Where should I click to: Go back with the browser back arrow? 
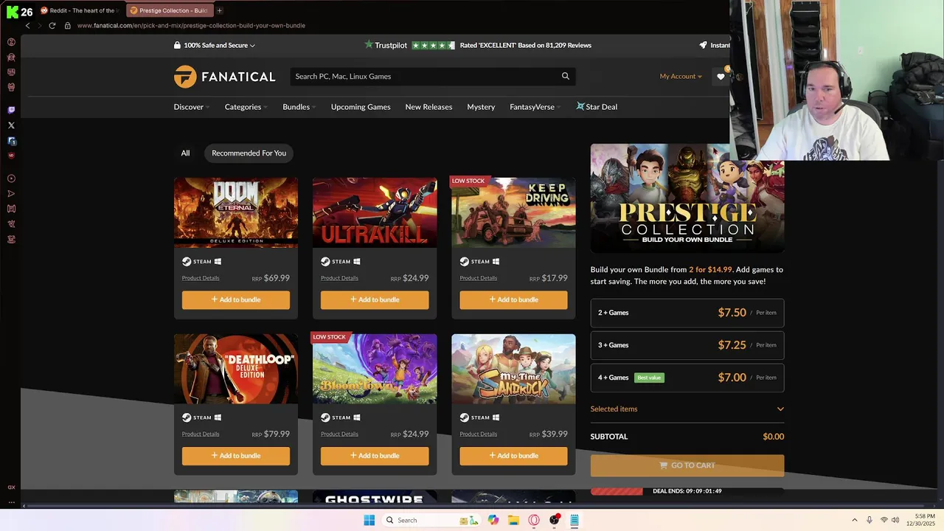click(28, 25)
